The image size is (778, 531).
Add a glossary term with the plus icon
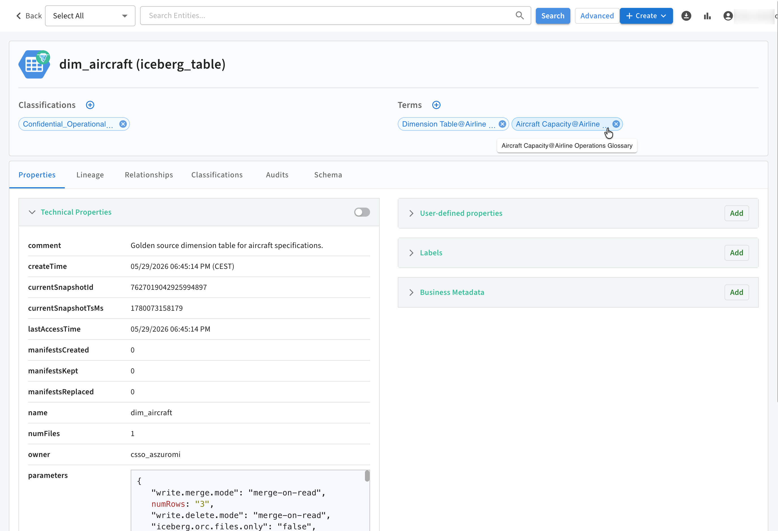[x=436, y=105]
